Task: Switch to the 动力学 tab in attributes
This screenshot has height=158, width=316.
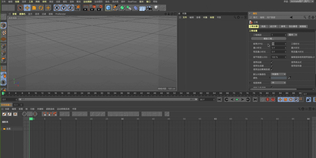Action: point(273,26)
